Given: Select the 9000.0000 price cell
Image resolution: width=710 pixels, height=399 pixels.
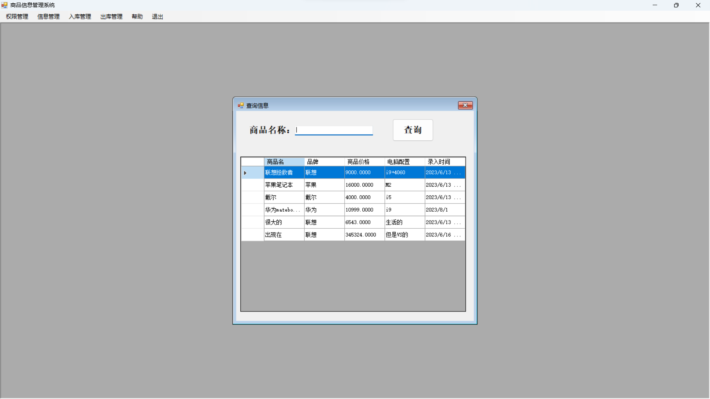Looking at the screenshot, I should pyautogui.click(x=365, y=173).
